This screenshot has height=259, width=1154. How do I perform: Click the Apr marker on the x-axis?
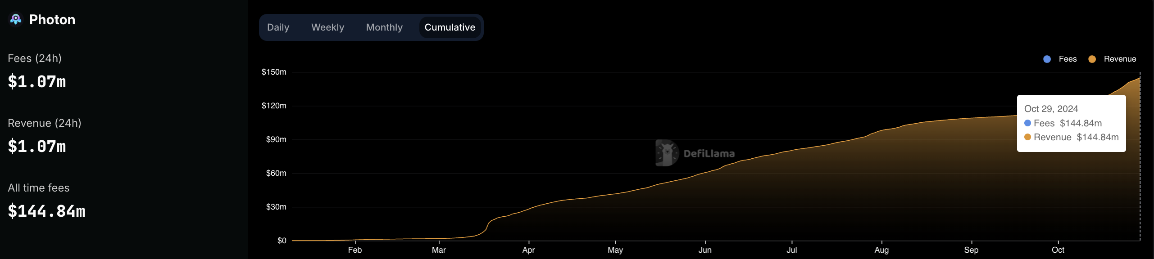tap(528, 250)
